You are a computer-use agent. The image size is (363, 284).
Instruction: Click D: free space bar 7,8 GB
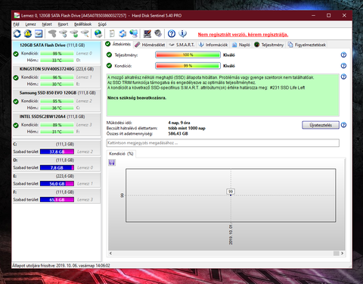(57, 167)
